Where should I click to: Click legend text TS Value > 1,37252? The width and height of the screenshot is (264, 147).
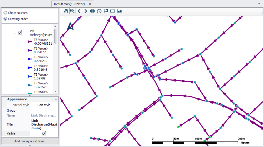click(x=41, y=85)
